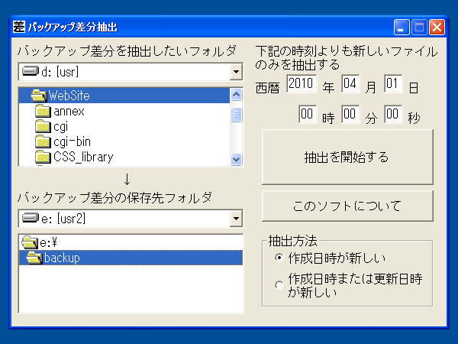Start extraction with 抽出を開始する button

[x=347, y=157]
